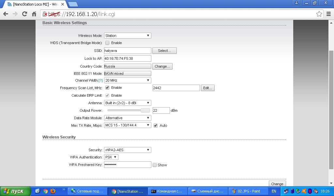Click the browser forward arrow
The height and width of the screenshot is (196, 334).
[x=15, y=14]
